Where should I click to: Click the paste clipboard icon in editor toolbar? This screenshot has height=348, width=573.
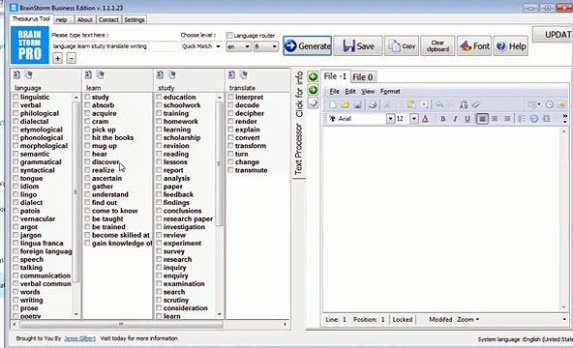tap(411, 105)
